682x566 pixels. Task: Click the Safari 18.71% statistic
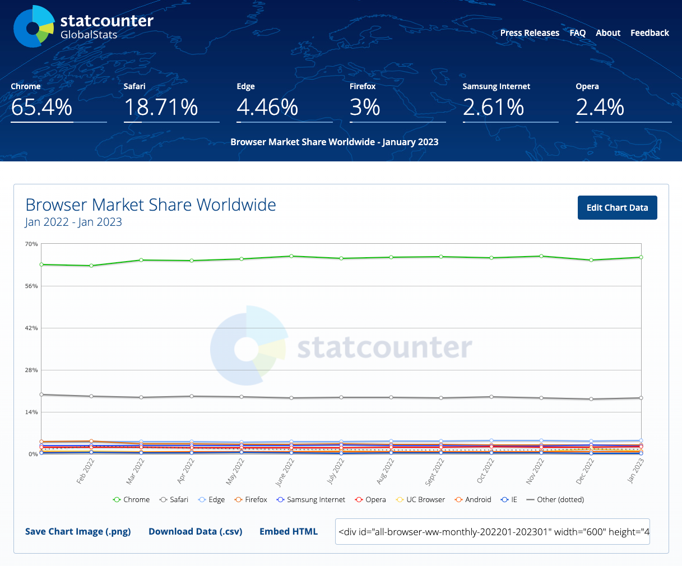[x=171, y=101]
